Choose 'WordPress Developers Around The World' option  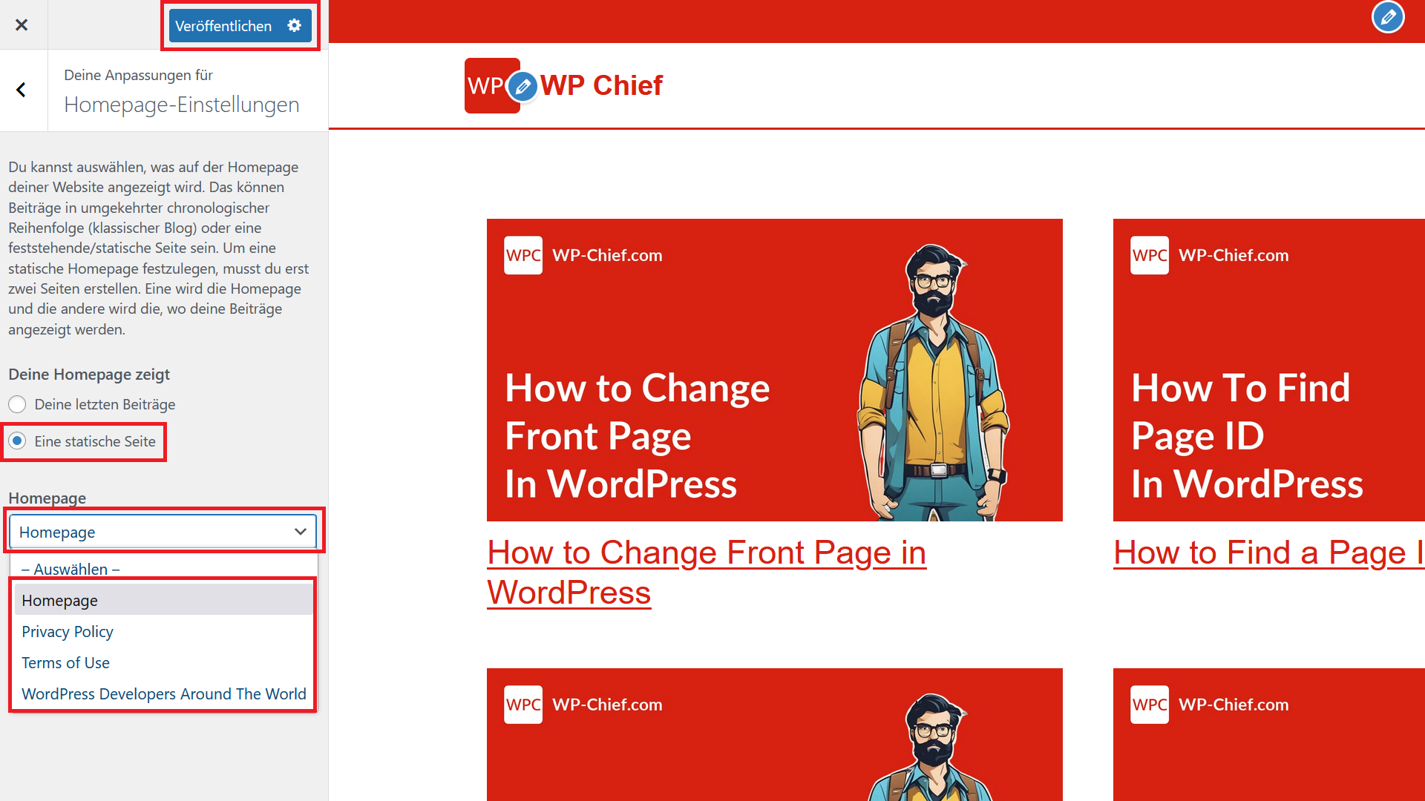coord(163,693)
